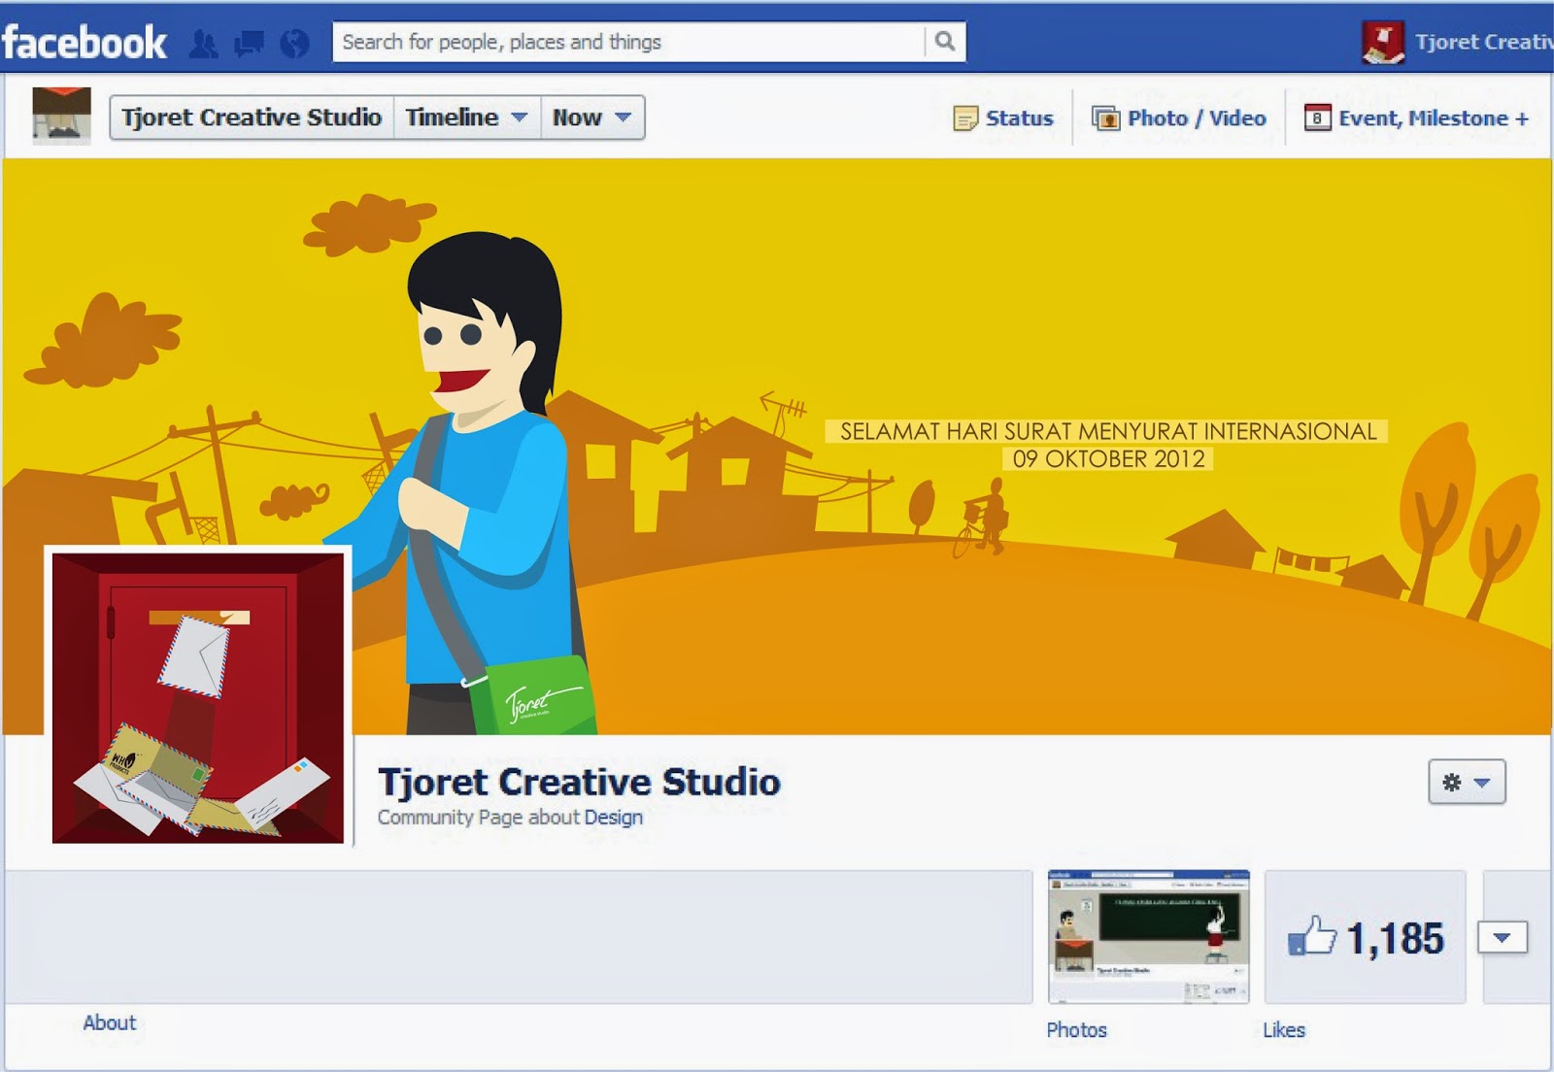1554x1072 pixels.
Task: Open the mailbox profile picture
Action: point(198,697)
